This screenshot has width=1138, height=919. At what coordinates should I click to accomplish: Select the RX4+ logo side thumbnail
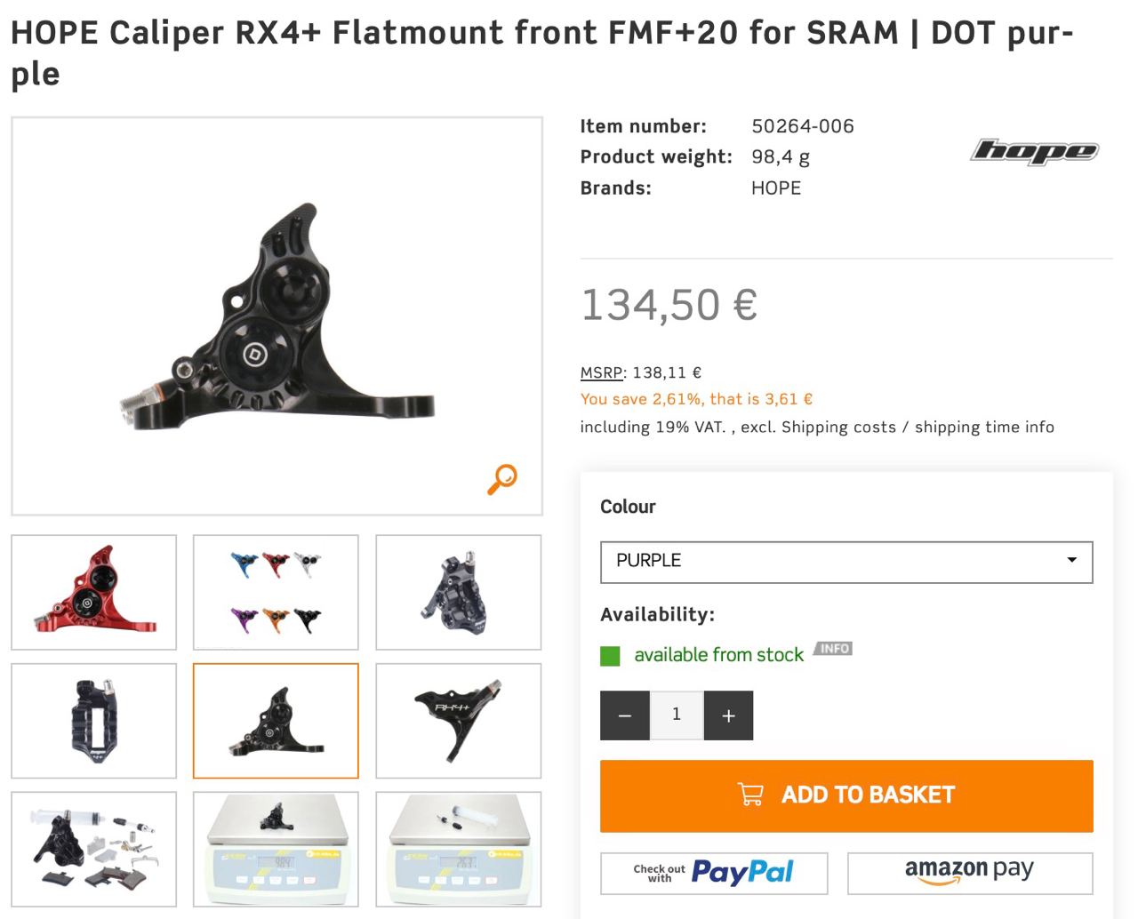point(458,721)
